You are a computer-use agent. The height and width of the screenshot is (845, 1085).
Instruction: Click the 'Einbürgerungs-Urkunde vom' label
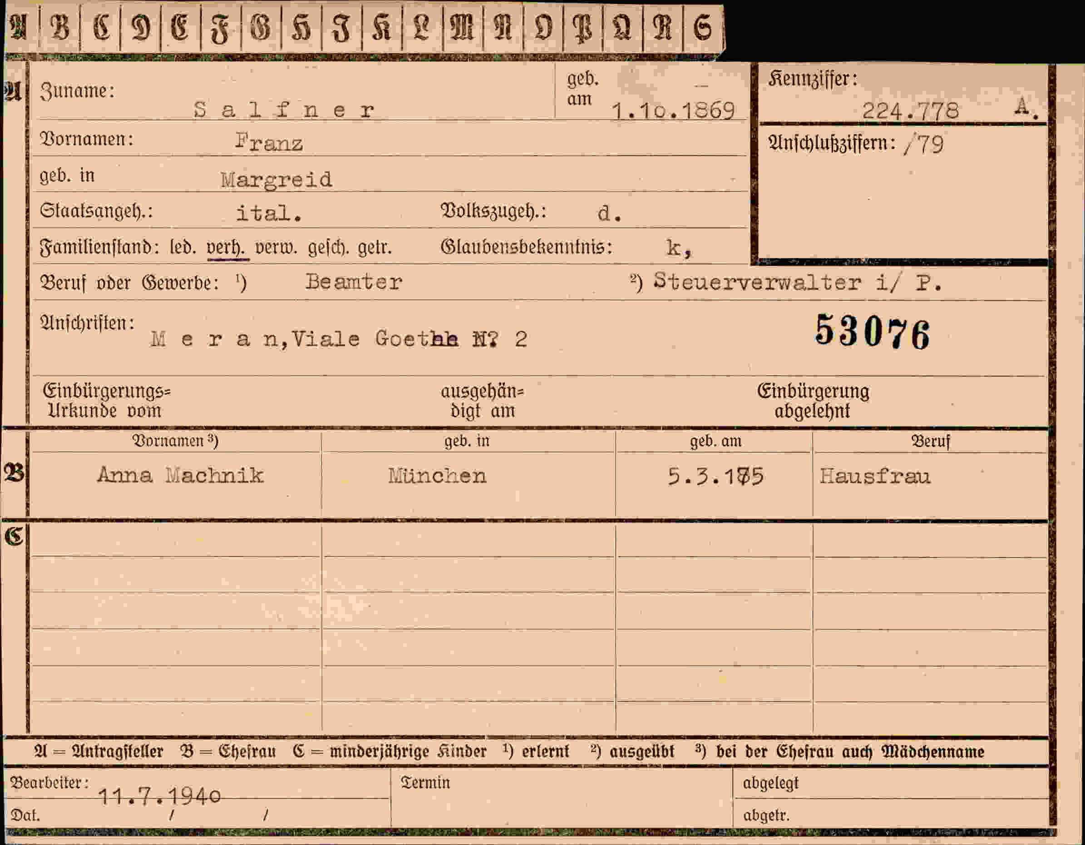click(106, 401)
